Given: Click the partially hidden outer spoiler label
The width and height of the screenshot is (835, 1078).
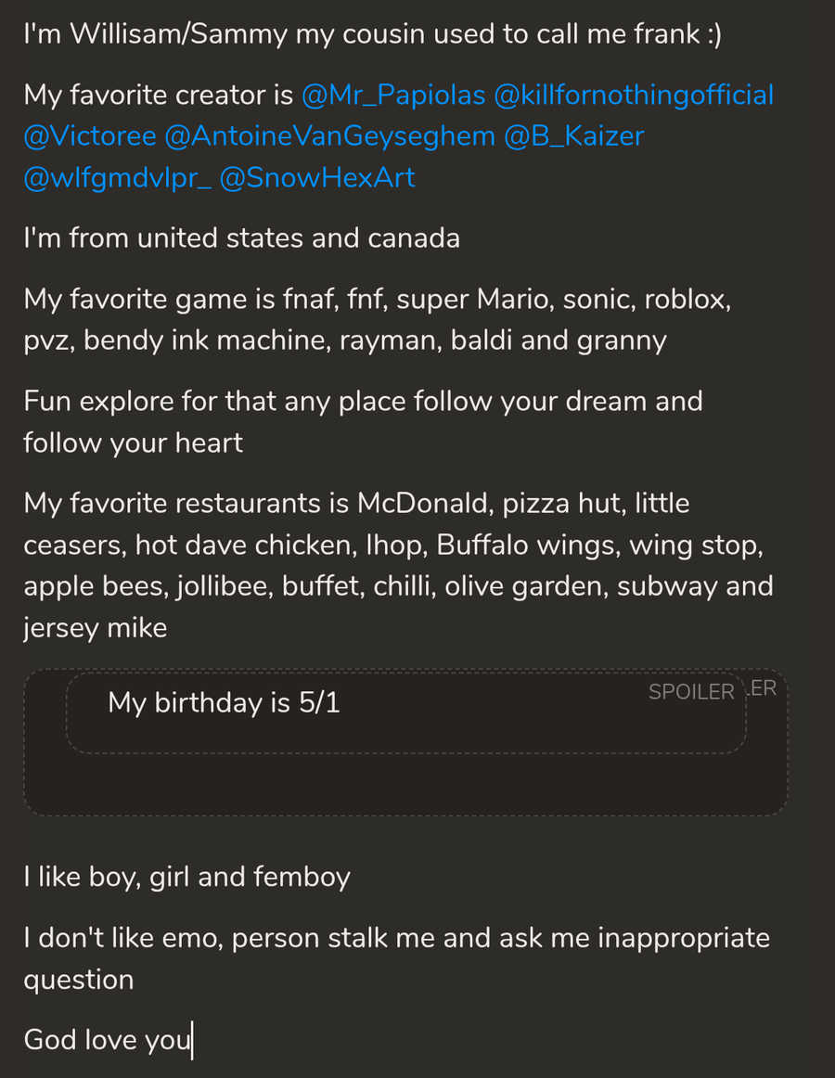Looking at the screenshot, I should pyautogui.click(x=764, y=688).
